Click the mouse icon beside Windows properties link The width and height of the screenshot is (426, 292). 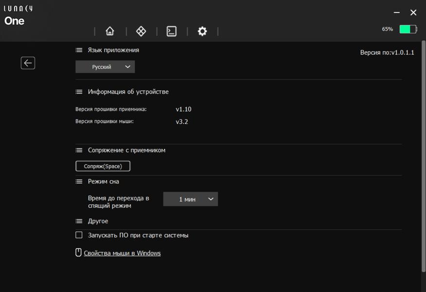point(78,253)
